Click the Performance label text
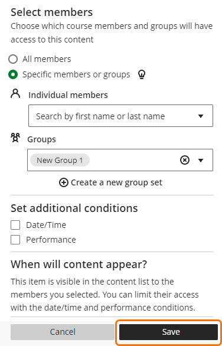Viewport: 222px width, 346px height. [51, 240]
